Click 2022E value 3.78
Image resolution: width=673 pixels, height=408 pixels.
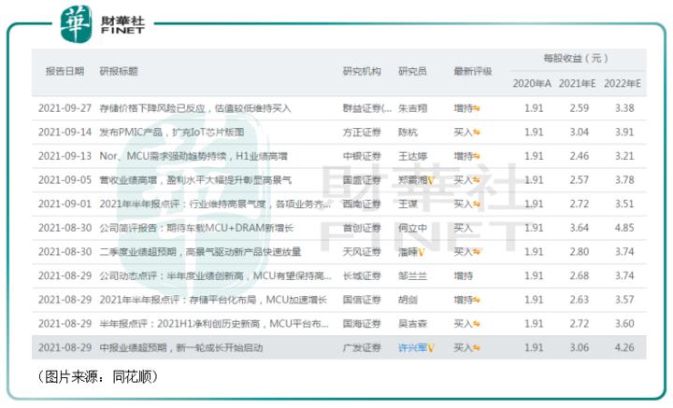click(624, 180)
